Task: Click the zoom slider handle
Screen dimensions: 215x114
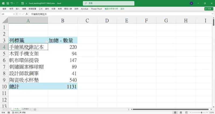Action: click(x=201, y=112)
